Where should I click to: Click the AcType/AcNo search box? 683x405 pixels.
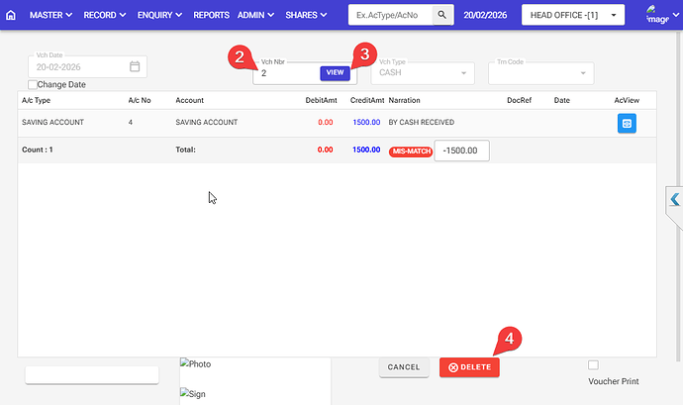click(390, 16)
